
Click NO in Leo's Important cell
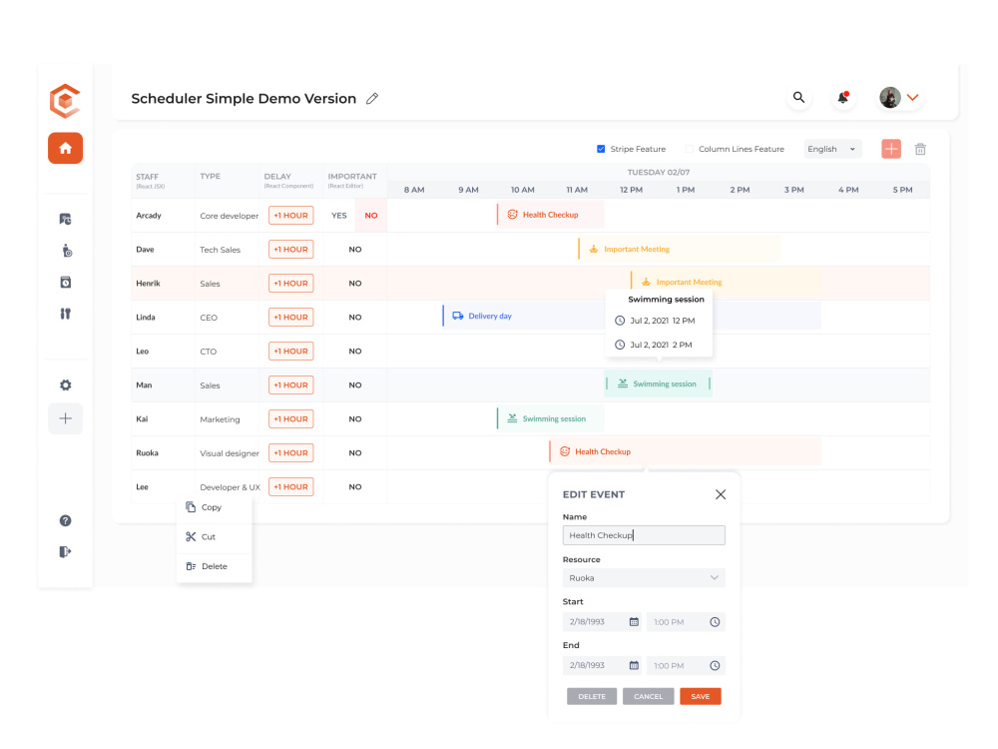click(355, 351)
